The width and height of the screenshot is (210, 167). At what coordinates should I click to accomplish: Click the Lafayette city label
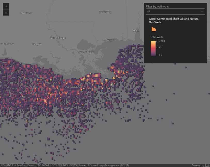[x=37, y=44]
